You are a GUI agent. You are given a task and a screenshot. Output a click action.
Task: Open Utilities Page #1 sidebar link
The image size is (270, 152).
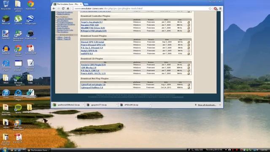click(64, 37)
